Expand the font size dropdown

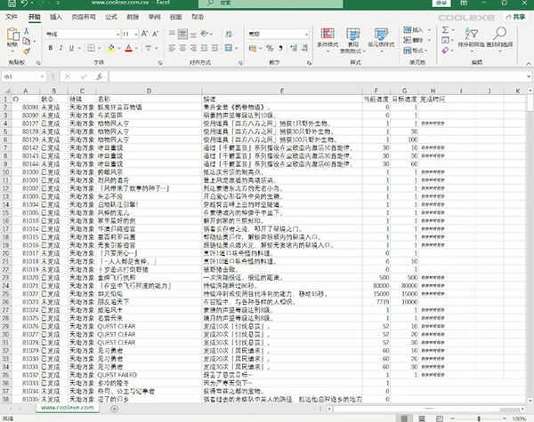(x=135, y=34)
